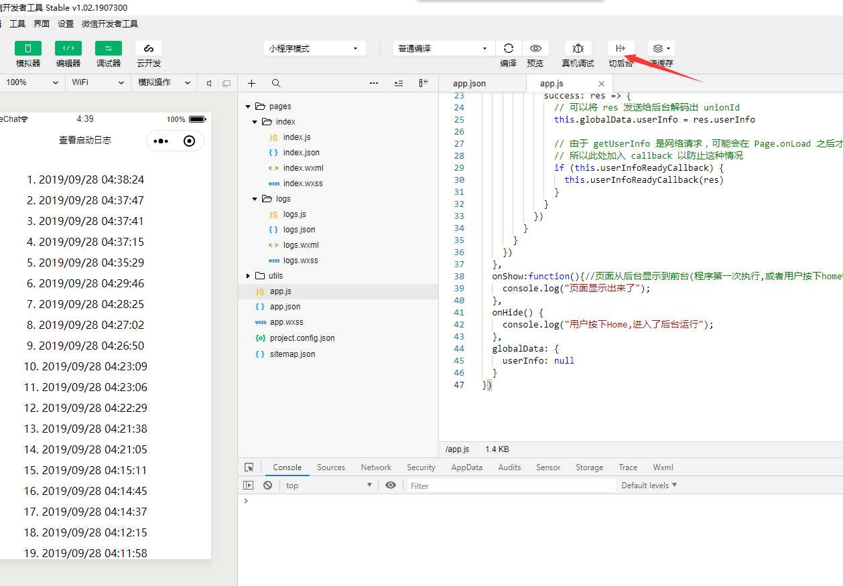Screen dimensions: 843x586
Task: Open the Storage tab
Action: click(589, 467)
